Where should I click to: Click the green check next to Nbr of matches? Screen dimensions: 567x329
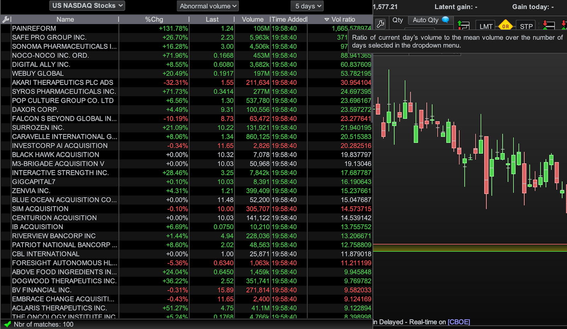coord(7,324)
